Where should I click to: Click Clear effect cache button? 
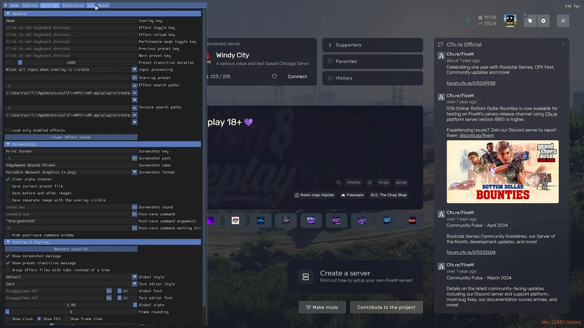tap(71, 137)
